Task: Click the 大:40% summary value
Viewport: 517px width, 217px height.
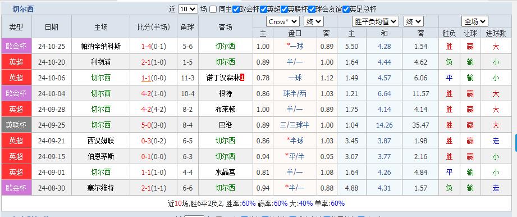Action: pyautogui.click(x=301, y=204)
